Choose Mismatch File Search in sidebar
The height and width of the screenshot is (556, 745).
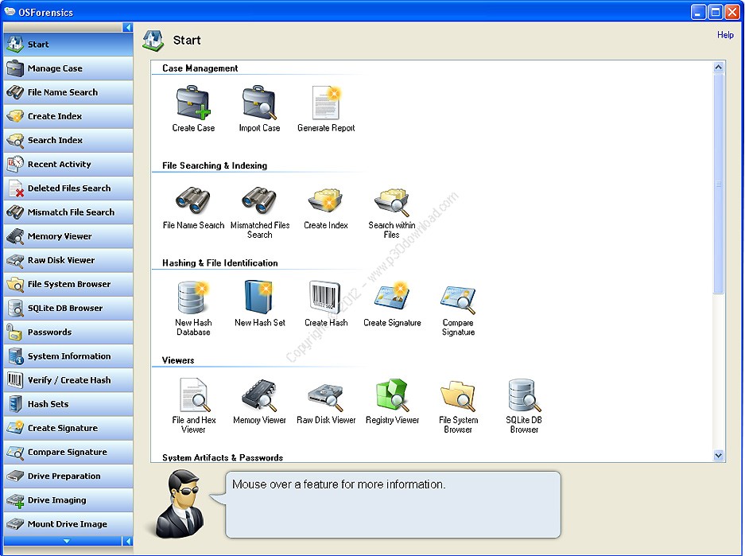click(x=68, y=212)
